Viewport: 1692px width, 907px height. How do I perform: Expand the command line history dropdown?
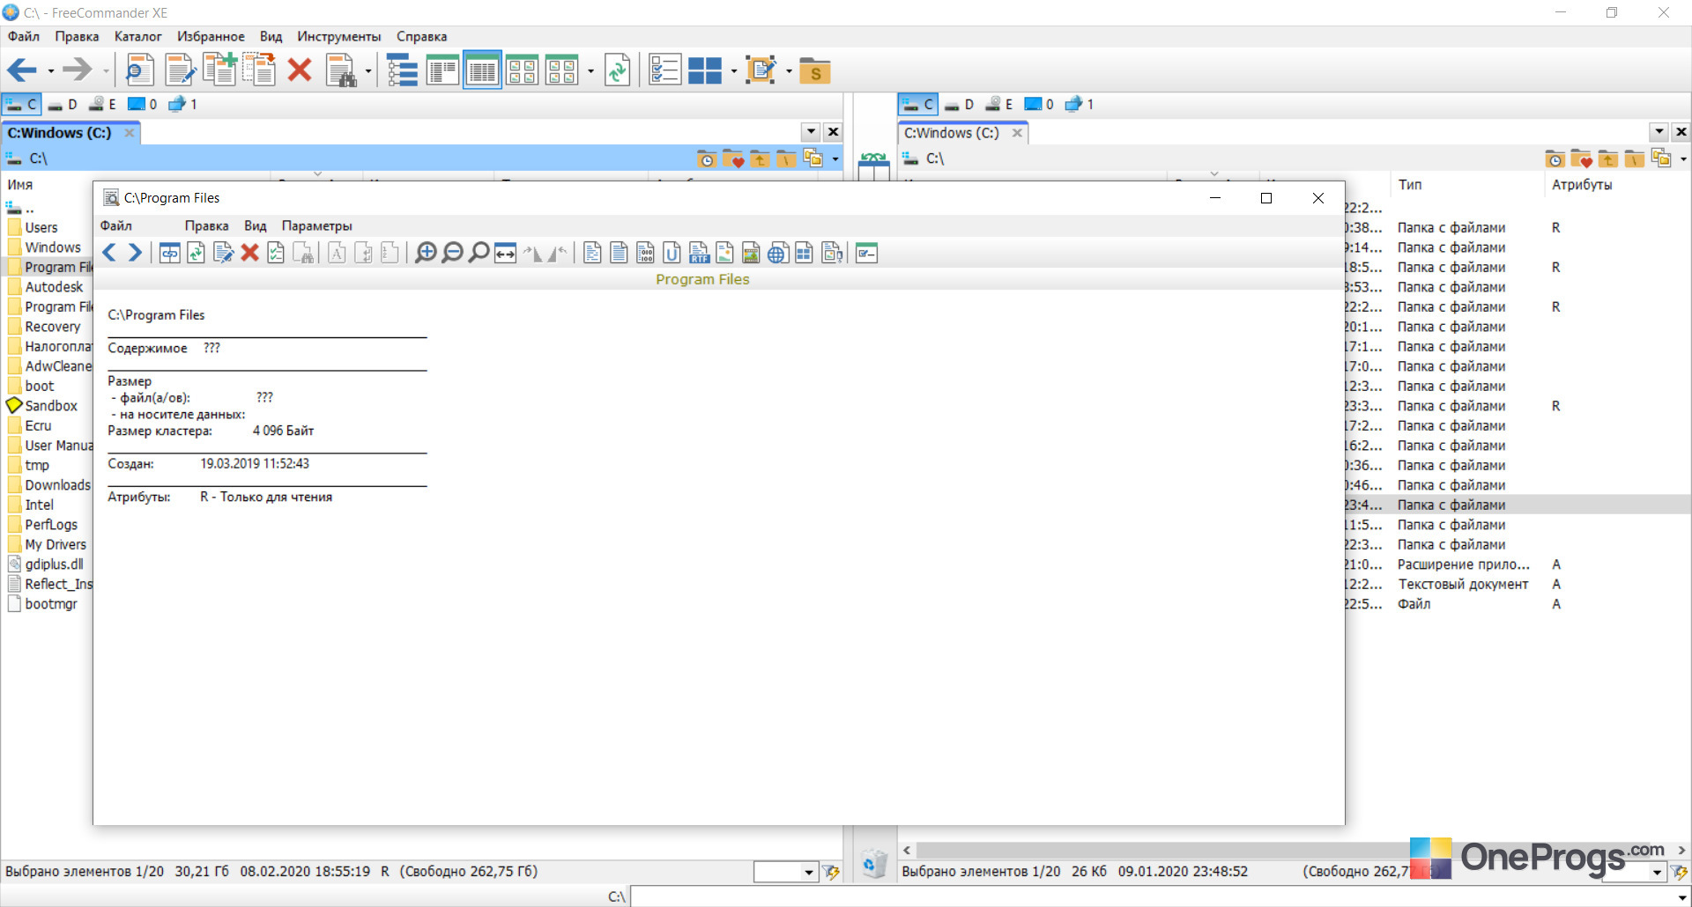click(x=1682, y=897)
